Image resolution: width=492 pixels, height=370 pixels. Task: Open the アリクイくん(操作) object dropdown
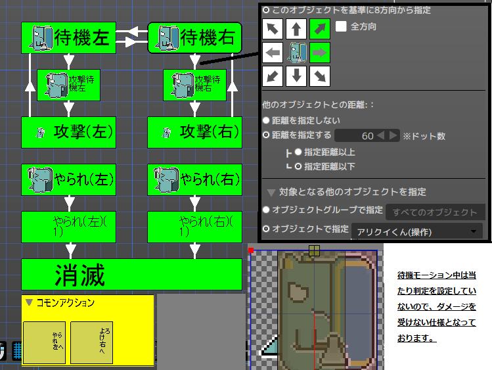[x=416, y=231]
